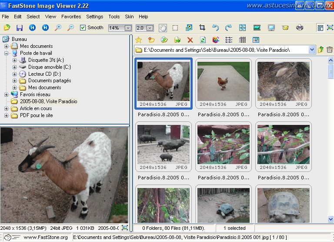Expand PDF pour le site folder
Viewport: 334px width, 242px height.
(6, 116)
